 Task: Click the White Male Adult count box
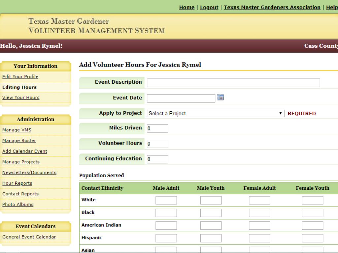166,200
